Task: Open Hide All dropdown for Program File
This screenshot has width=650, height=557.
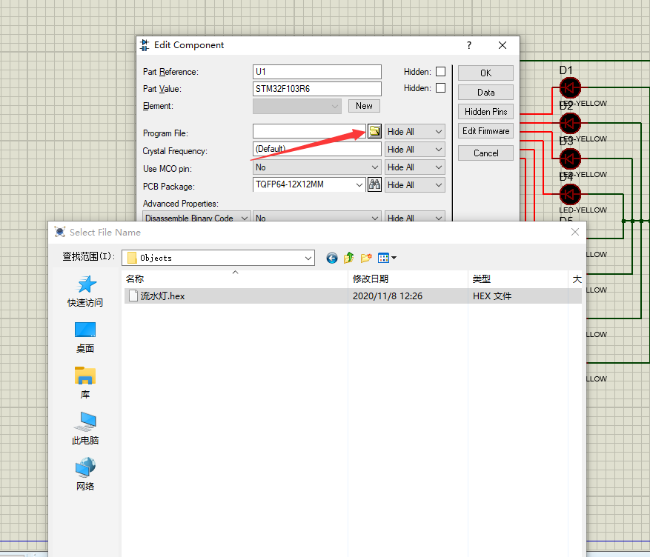Action: (x=414, y=132)
